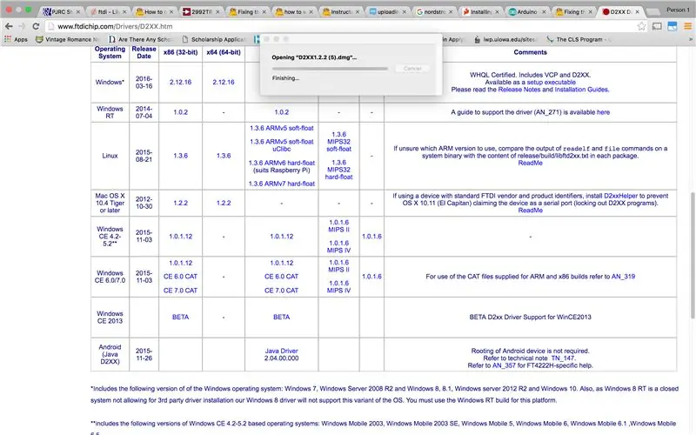The width and height of the screenshot is (696, 435).
Task: Click the blue extension icon beside the menu
Action: (673, 26)
